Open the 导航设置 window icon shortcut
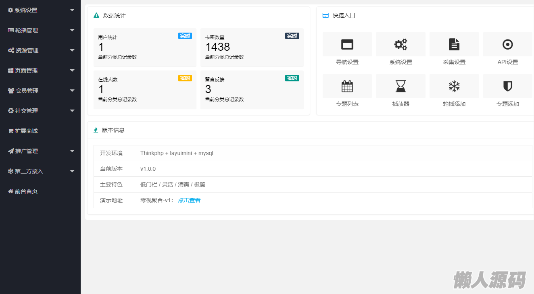Screen dimensions: 534x294 347,44
